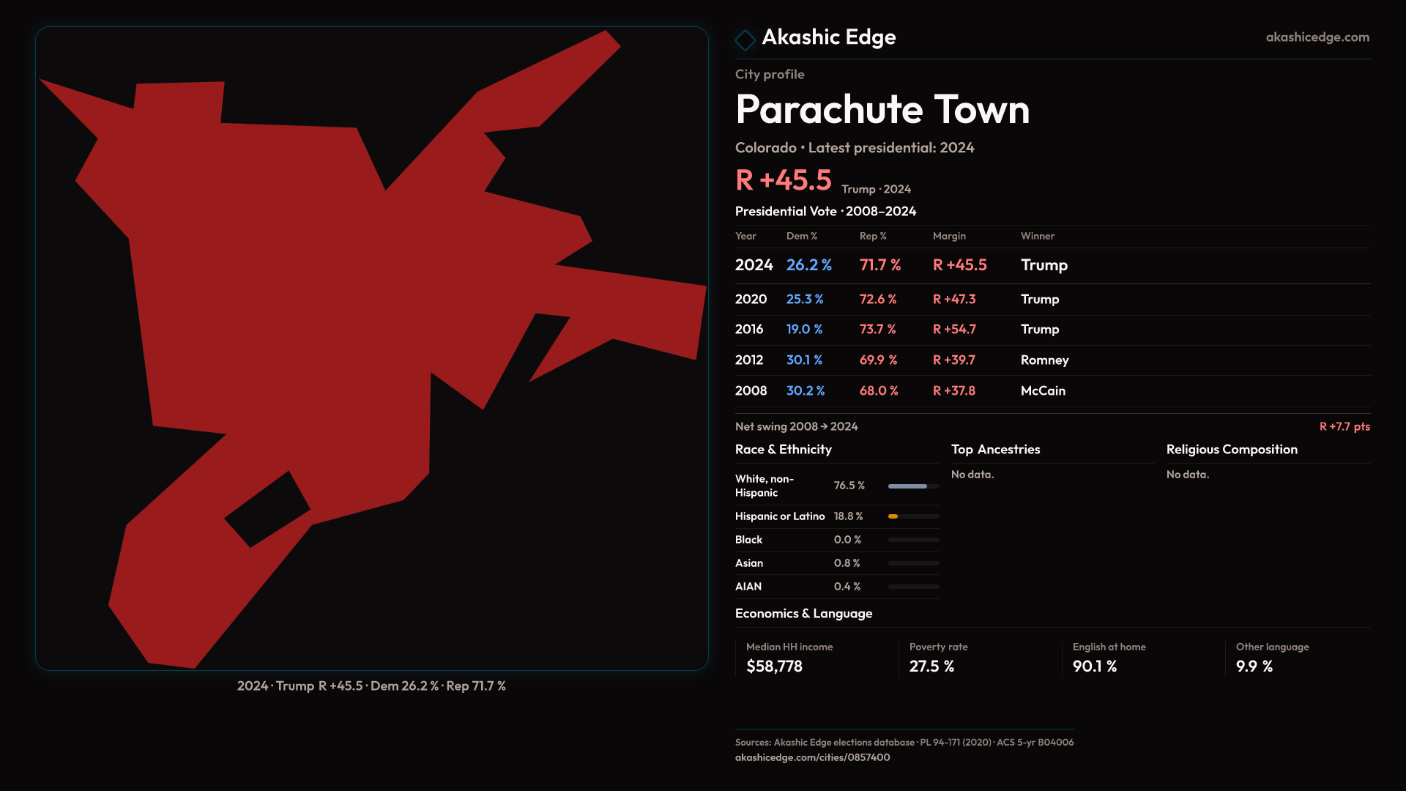This screenshot has width=1406, height=791.
Task: Click the Median HH income card
Action: click(789, 658)
